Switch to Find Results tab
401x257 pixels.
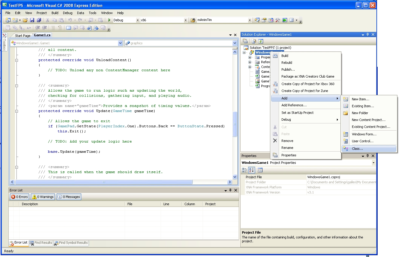click(x=41, y=243)
